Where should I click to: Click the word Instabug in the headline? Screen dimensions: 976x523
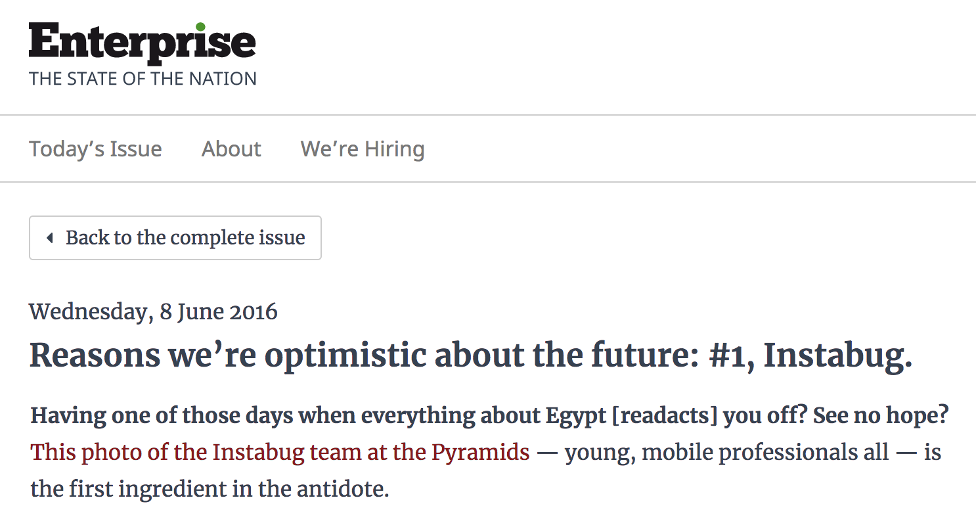[x=837, y=355]
